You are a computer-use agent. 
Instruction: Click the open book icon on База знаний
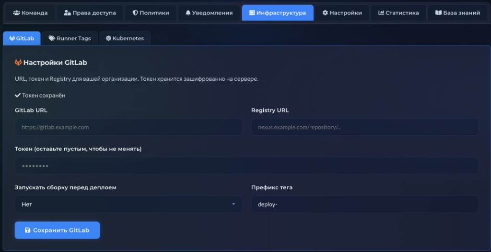tap(438, 13)
